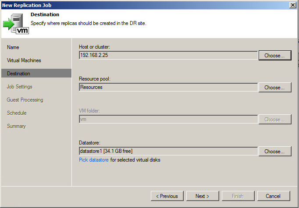
Task: Jump to the Schedule step
Action: click(x=17, y=113)
